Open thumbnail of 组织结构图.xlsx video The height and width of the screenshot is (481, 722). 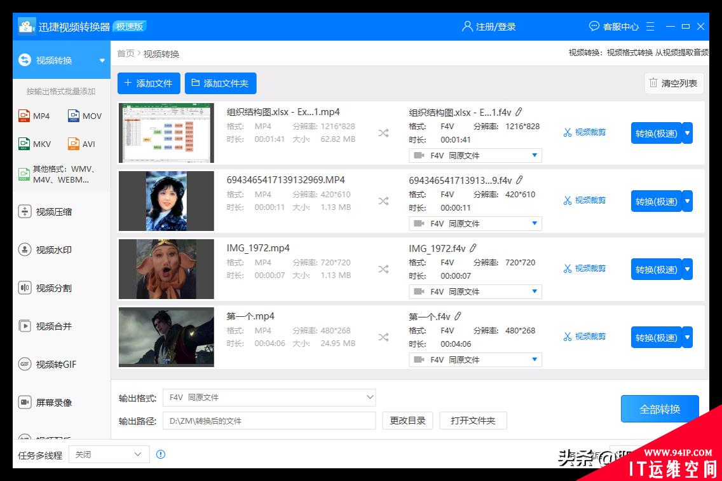167,133
